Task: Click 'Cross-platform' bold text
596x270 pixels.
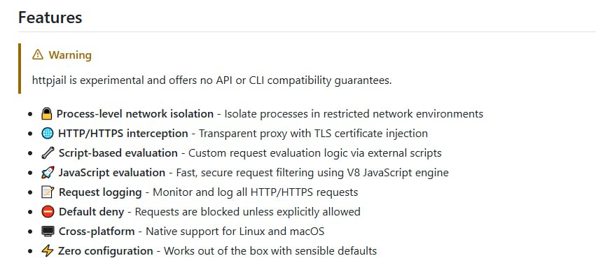Action: [x=97, y=232]
